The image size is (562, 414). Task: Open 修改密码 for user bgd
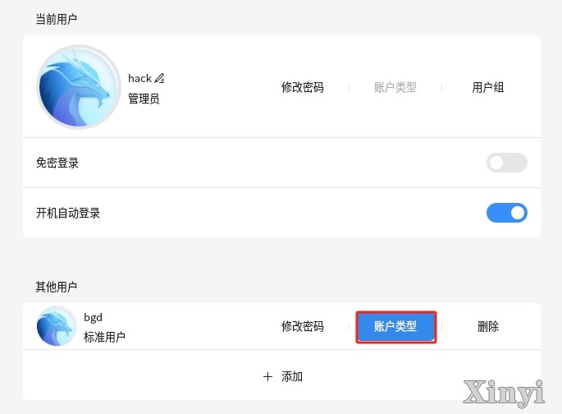pyautogui.click(x=303, y=326)
